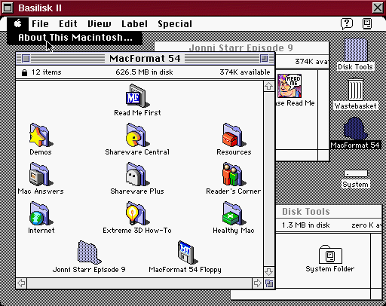
Task: Select the Internet globe folder
Action: (x=41, y=213)
